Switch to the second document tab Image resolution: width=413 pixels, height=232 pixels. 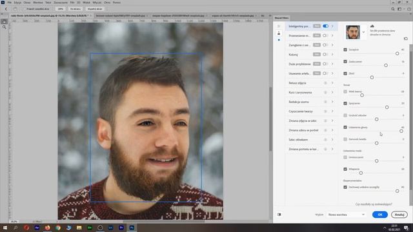pyautogui.click(x=121, y=15)
